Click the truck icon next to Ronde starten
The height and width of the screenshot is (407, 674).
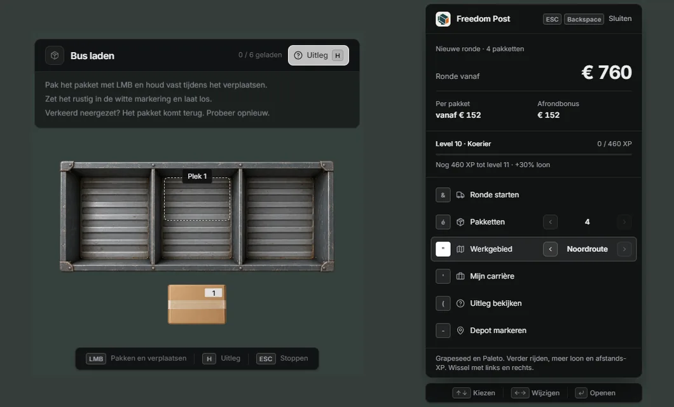(x=460, y=195)
